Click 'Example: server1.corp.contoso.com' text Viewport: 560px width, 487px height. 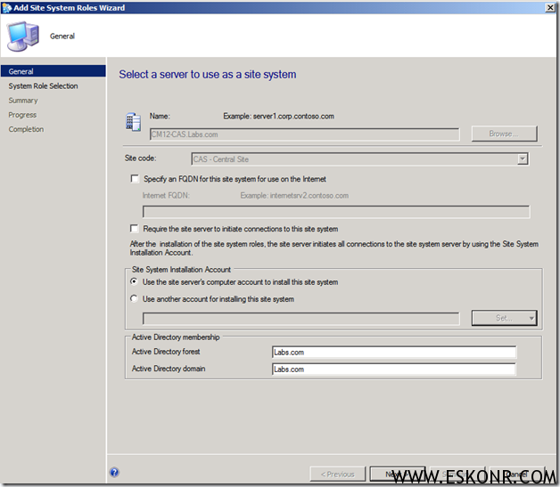tap(278, 117)
